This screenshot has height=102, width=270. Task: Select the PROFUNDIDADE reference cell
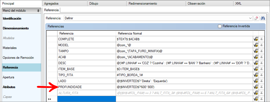tap(87, 87)
